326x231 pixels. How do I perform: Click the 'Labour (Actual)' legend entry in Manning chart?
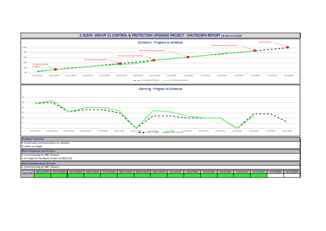point(173,132)
